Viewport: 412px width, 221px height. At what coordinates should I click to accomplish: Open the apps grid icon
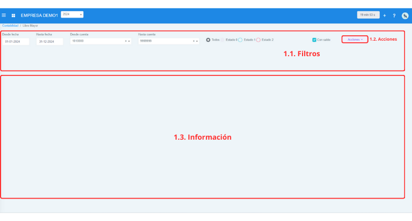(x=13, y=16)
